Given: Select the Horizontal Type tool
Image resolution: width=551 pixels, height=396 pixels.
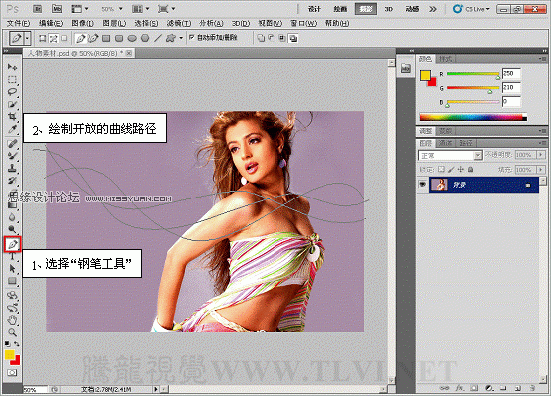Looking at the screenshot, I should (x=12, y=256).
